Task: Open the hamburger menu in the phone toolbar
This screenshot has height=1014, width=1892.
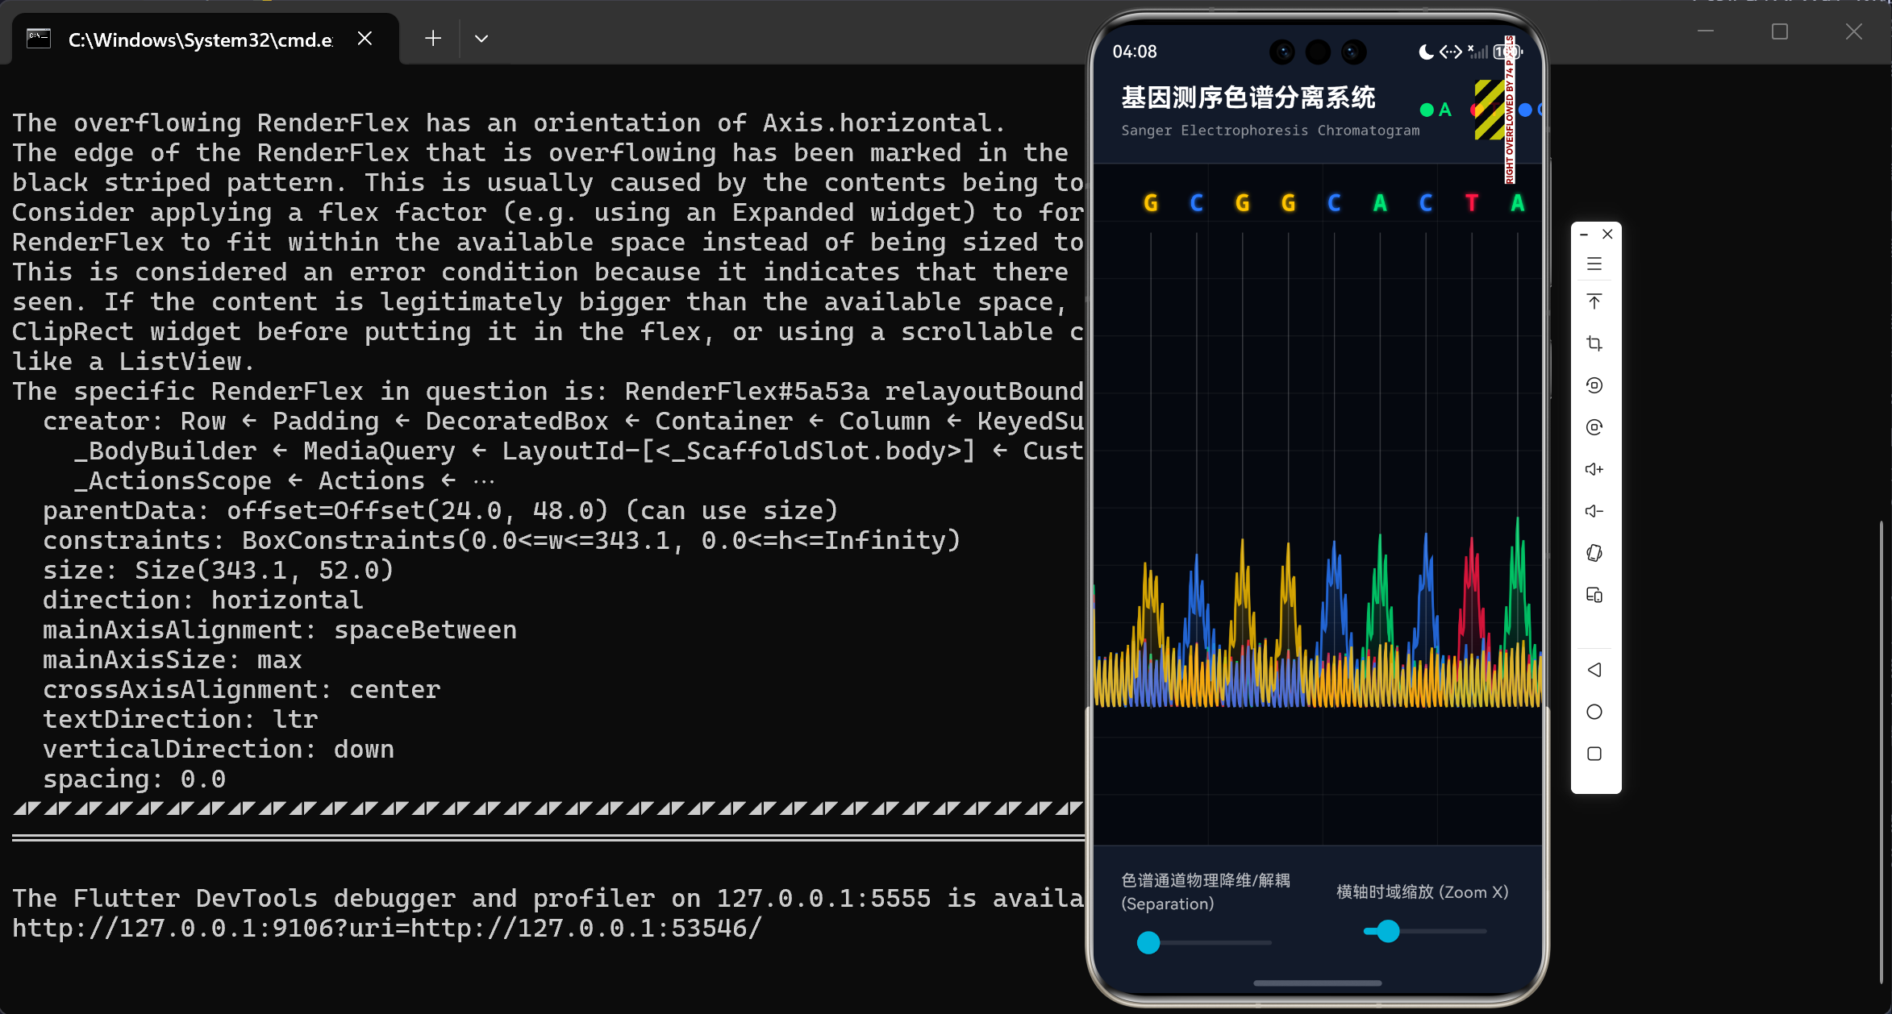Action: [1594, 264]
